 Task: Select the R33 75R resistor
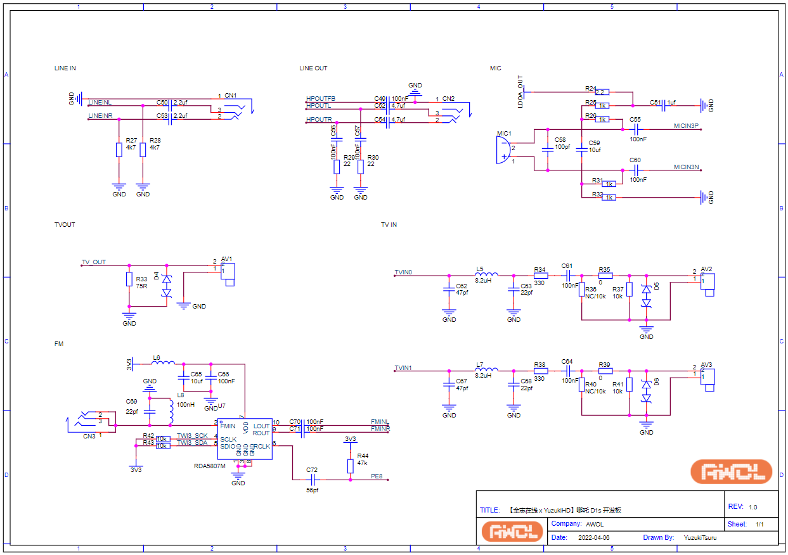coord(129,280)
